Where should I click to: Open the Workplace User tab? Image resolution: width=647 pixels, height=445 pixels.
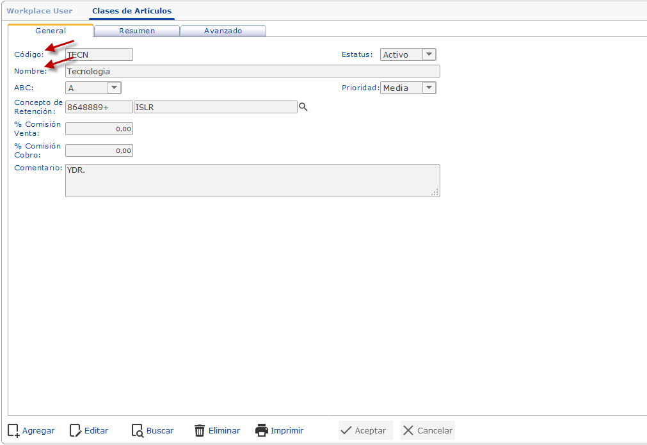pos(40,11)
